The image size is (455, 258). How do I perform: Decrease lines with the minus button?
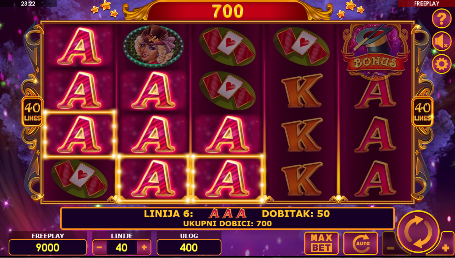[99, 248]
